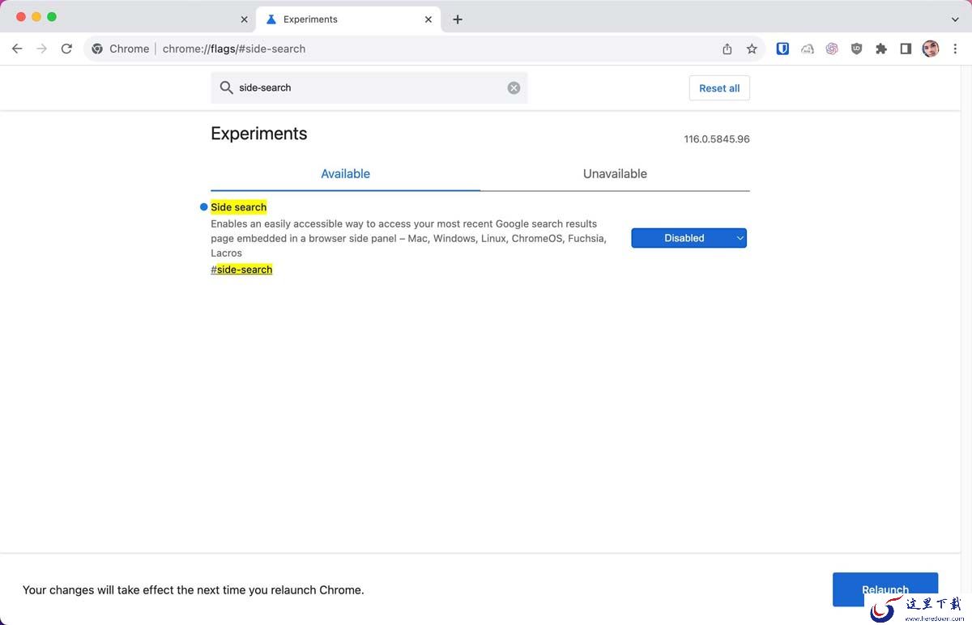Image resolution: width=972 pixels, height=625 pixels.
Task: Click the gray gauge extension icon
Action: (x=808, y=49)
